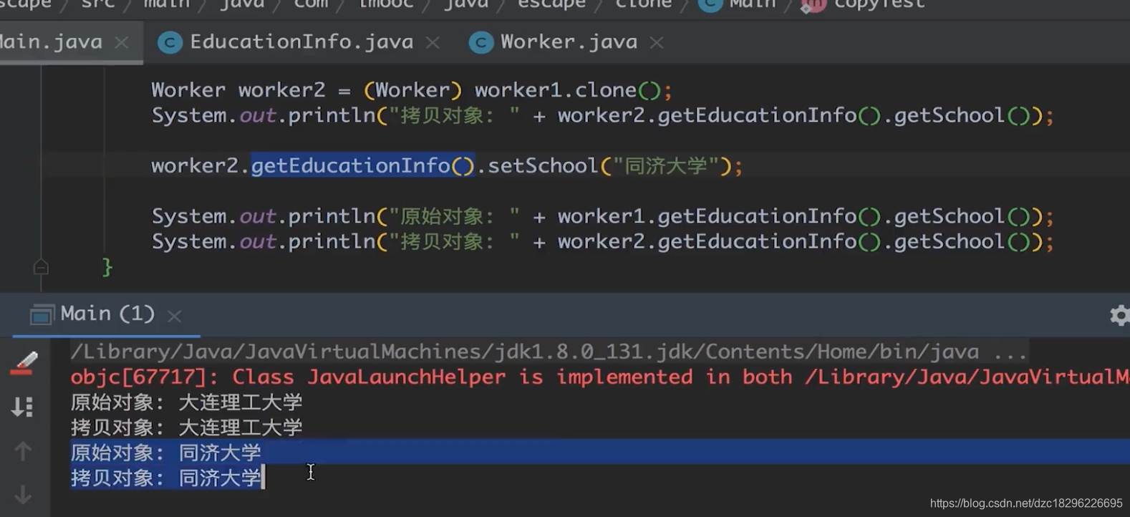Viewport: 1130px width, 517px height.
Task: Select the Main (1) run tab
Action: [x=107, y=314]
